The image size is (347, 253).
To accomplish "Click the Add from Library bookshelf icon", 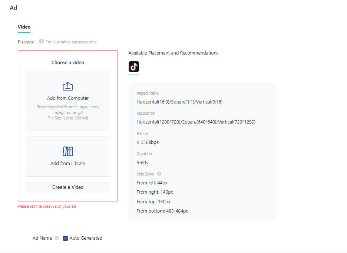I will pyautogui.click(x=68, y=151).
